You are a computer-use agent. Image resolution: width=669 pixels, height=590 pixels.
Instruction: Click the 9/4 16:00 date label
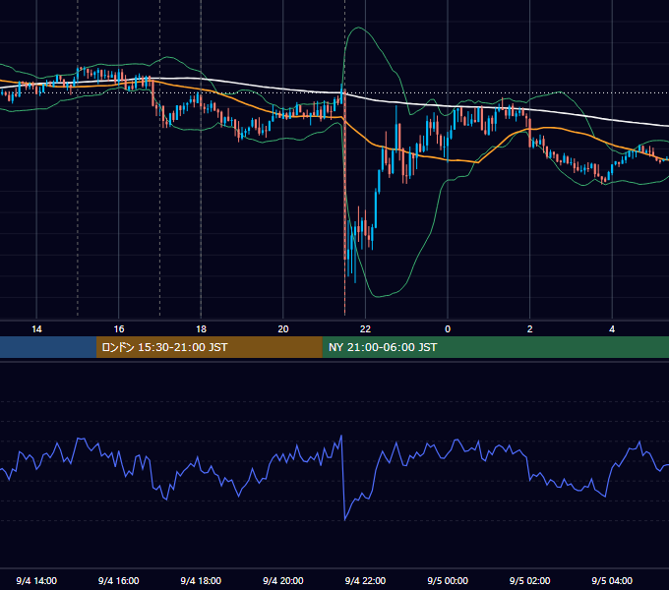click(x=119, y=580)
